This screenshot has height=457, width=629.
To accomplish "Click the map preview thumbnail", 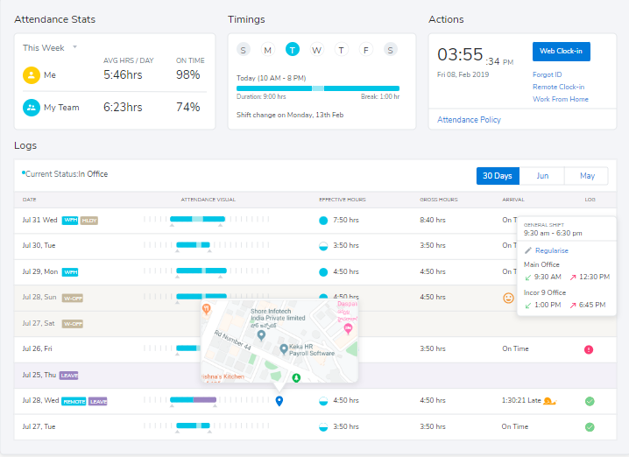I will [279, 341].
